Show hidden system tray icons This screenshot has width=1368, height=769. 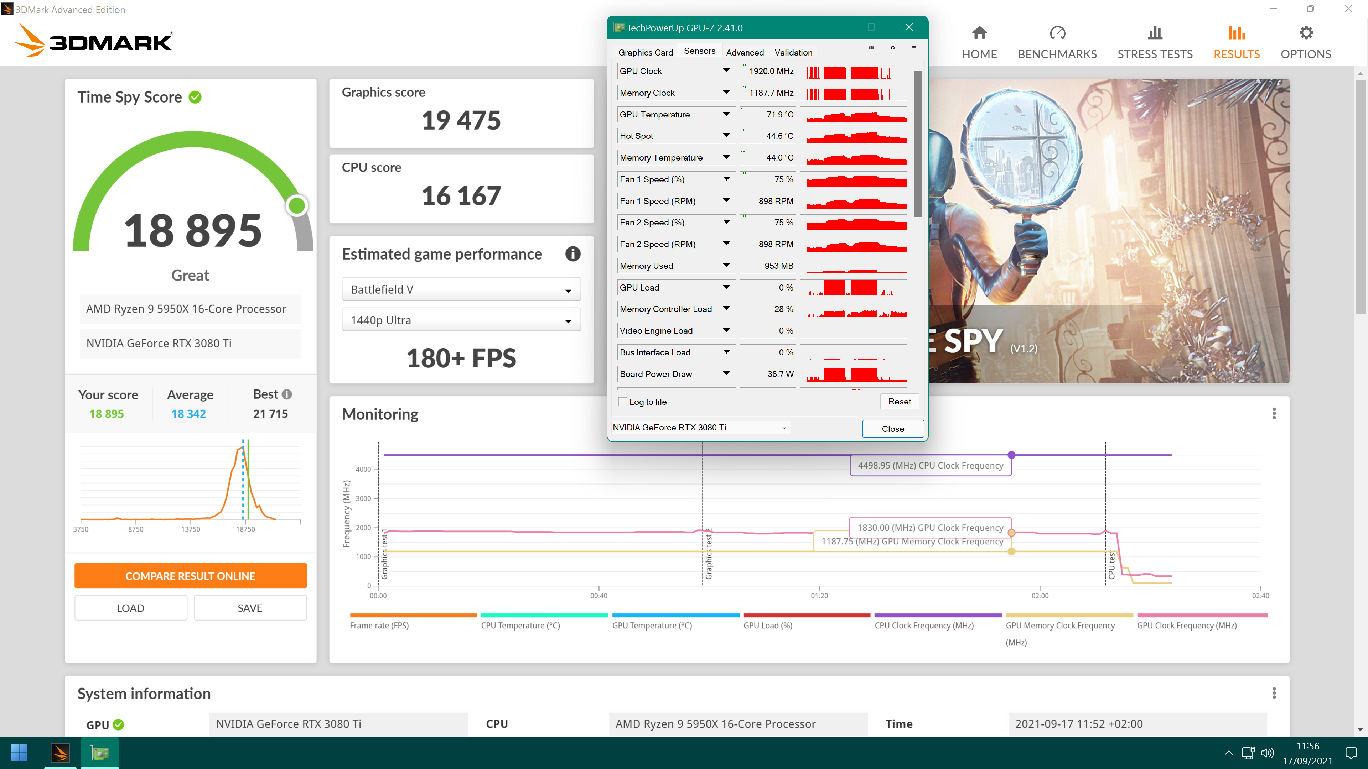1229,753
